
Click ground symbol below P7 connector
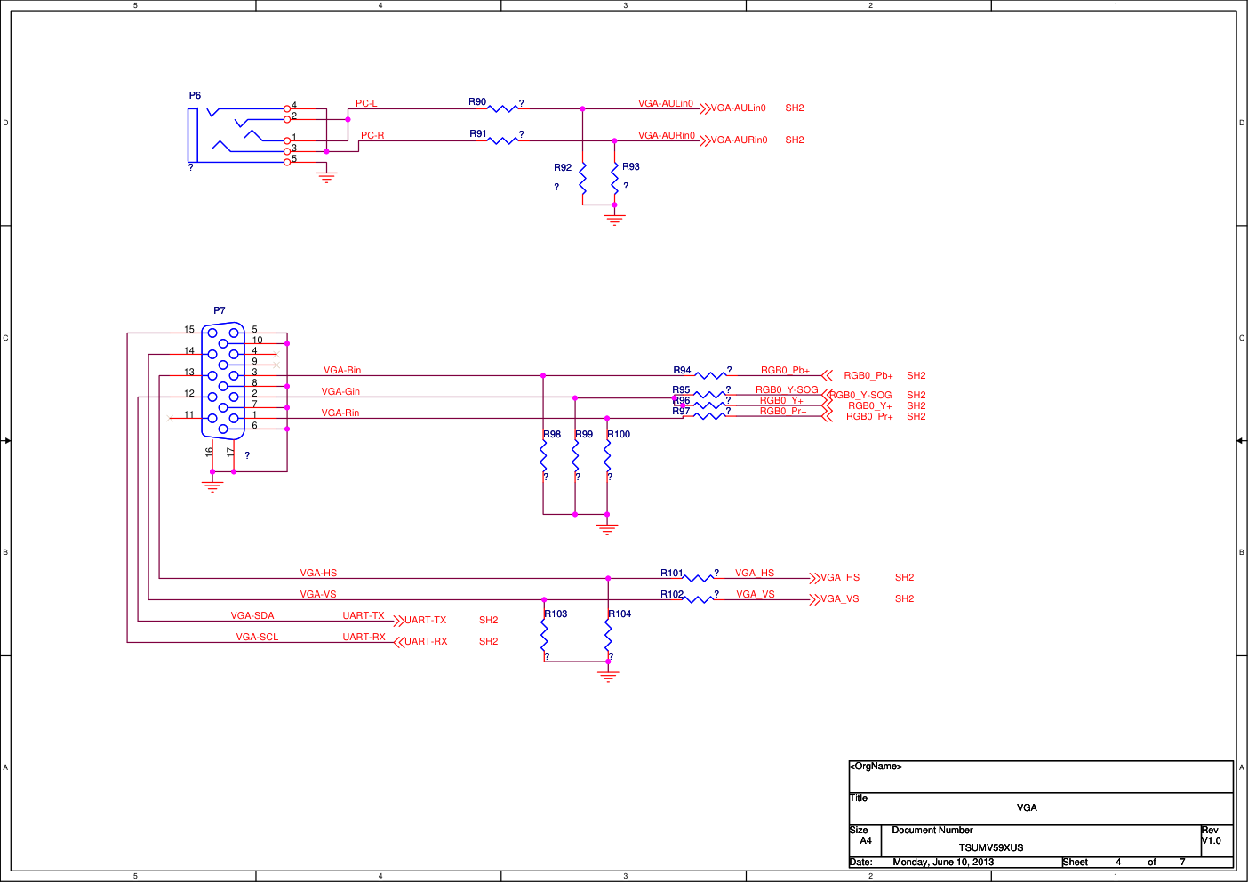pyautogui.click(x=212, y=486)
